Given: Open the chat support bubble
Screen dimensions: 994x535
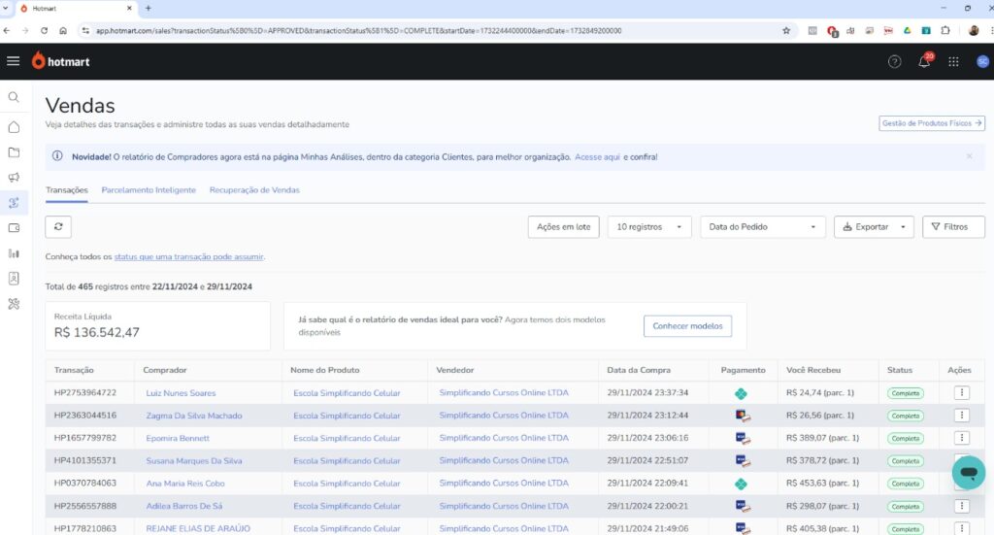Looking at the screenshot, I should point(968,472).
